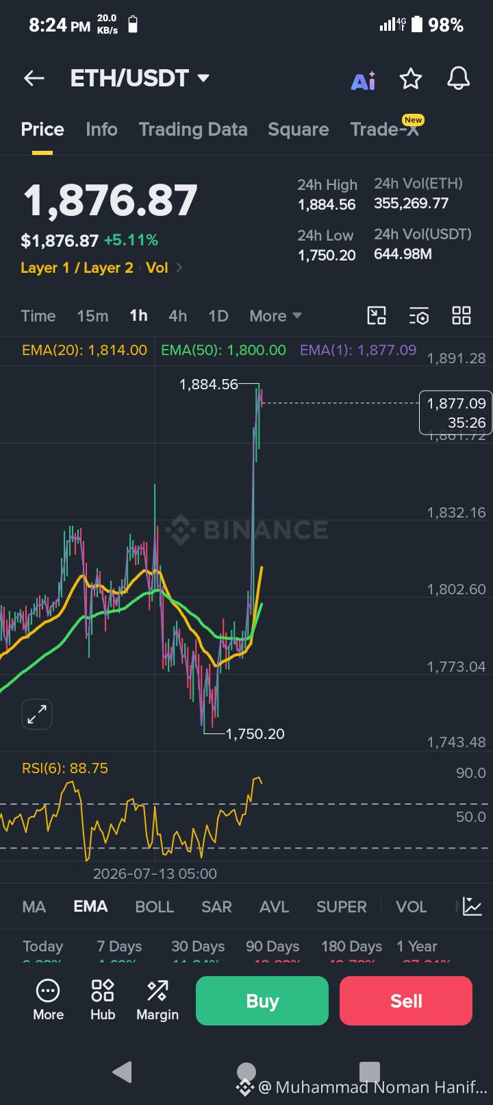Open the Trading Data tab

click(x=193, y=130)
